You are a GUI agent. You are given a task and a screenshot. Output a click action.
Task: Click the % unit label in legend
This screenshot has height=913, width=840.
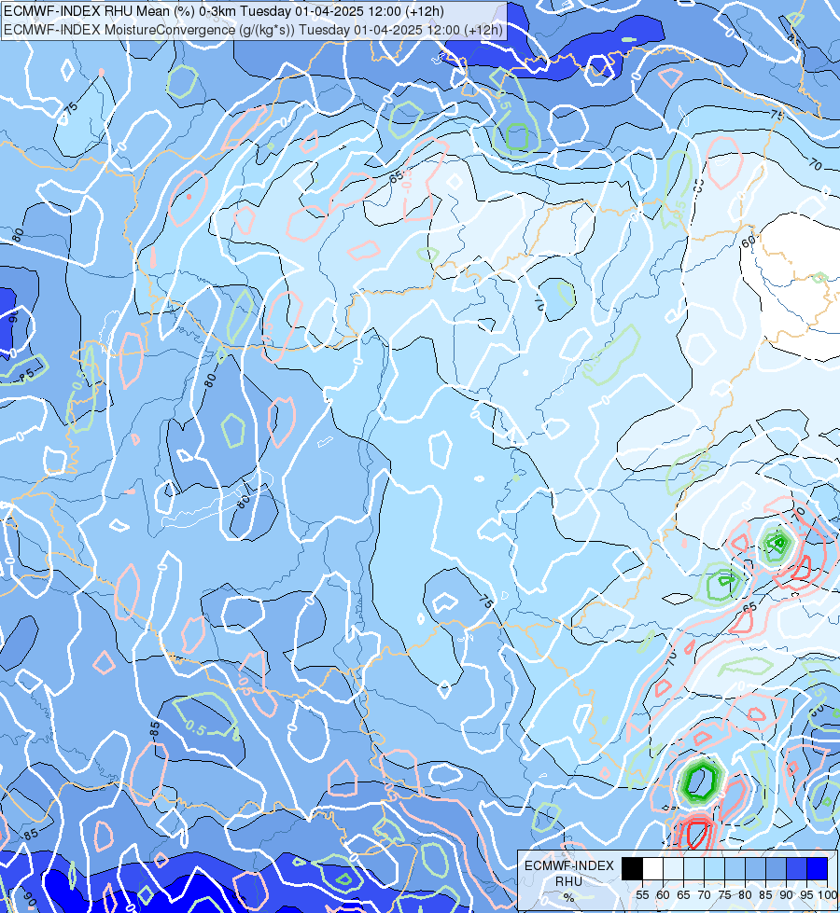click(569, 898)
